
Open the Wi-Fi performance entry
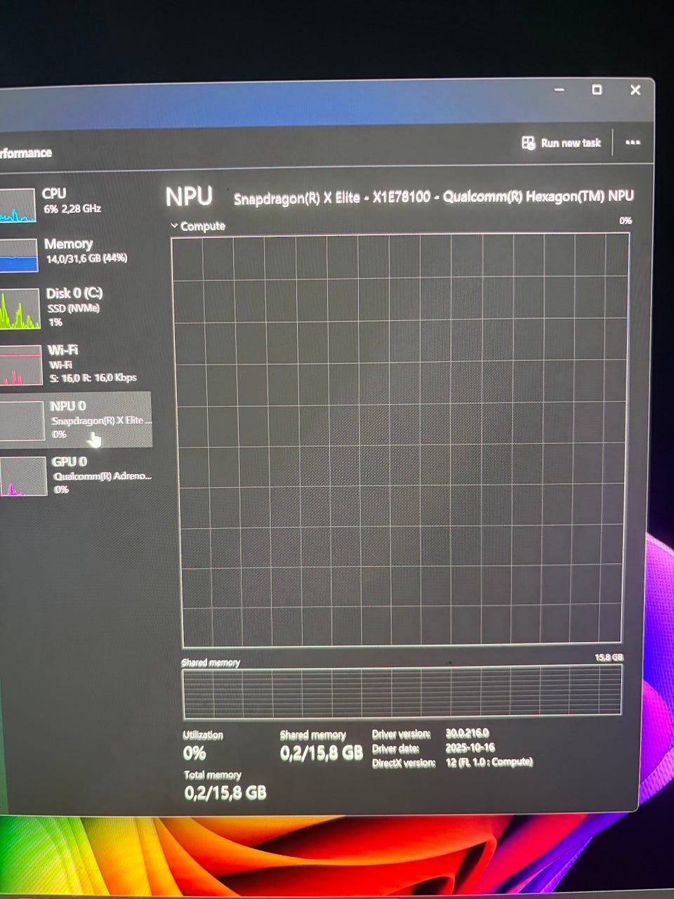tap(74, 364)
